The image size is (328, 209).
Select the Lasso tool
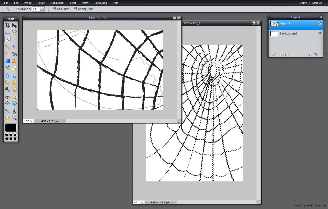14,32
